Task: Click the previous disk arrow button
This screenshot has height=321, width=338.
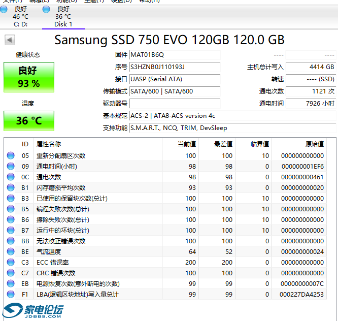Action: tap(10, 40)
